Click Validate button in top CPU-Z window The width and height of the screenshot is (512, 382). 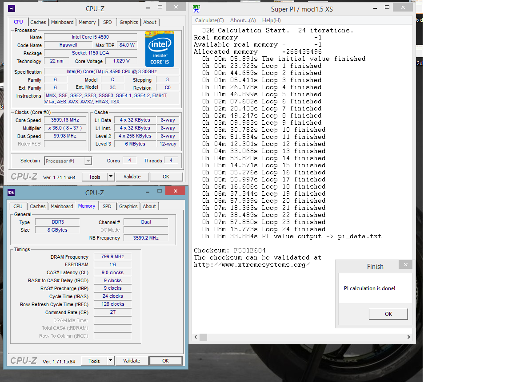click(132, 177)
